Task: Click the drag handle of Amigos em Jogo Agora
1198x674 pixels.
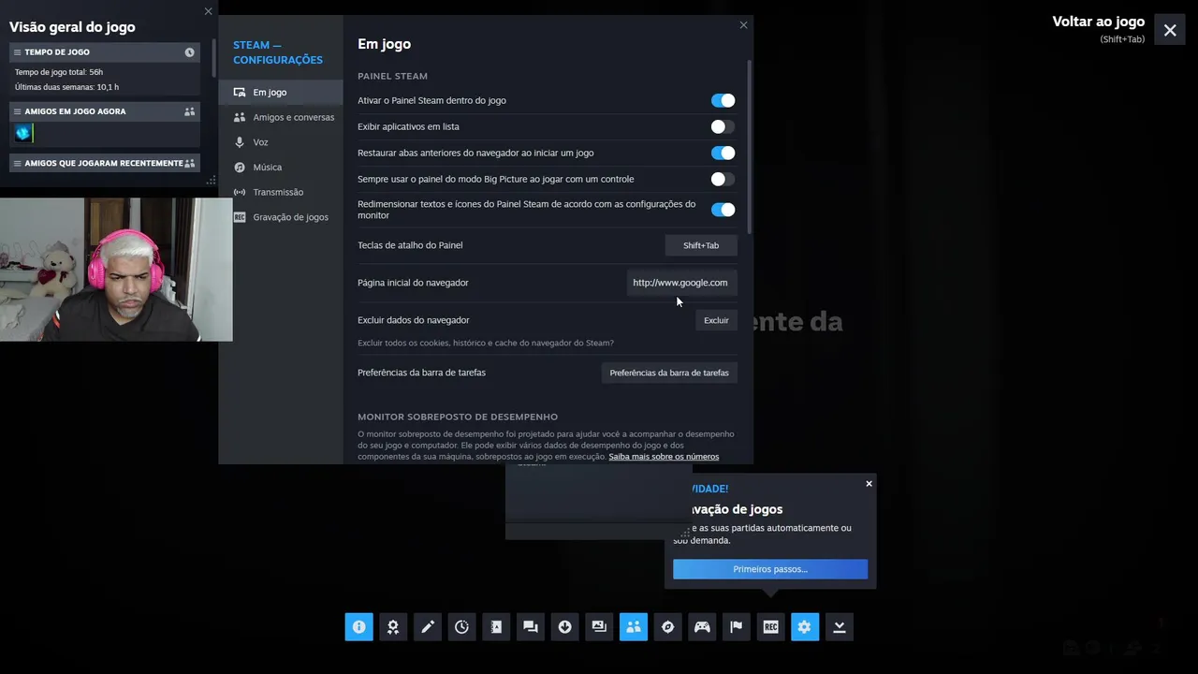Action: (x=17, y=111)
